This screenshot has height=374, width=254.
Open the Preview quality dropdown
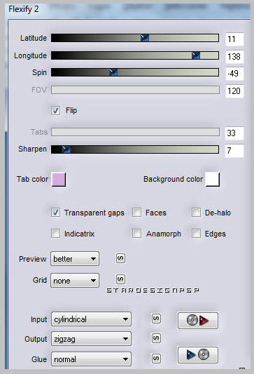75,258
